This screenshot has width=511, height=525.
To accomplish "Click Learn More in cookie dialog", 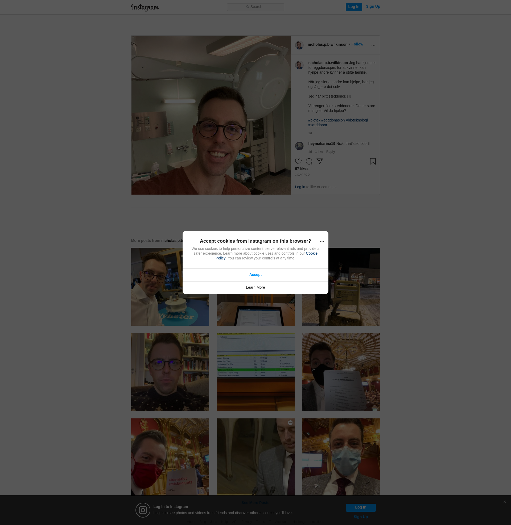I will 255,287.
